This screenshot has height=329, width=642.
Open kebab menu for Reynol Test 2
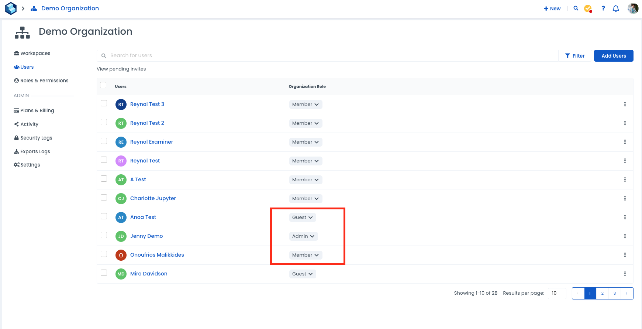(x=625, y=123)
